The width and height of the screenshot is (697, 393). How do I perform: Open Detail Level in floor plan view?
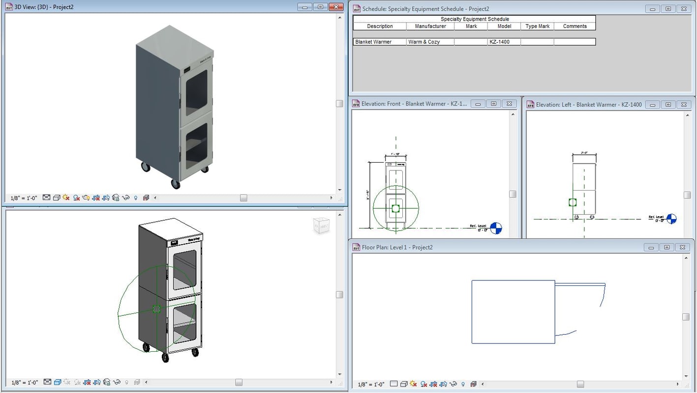394,384
